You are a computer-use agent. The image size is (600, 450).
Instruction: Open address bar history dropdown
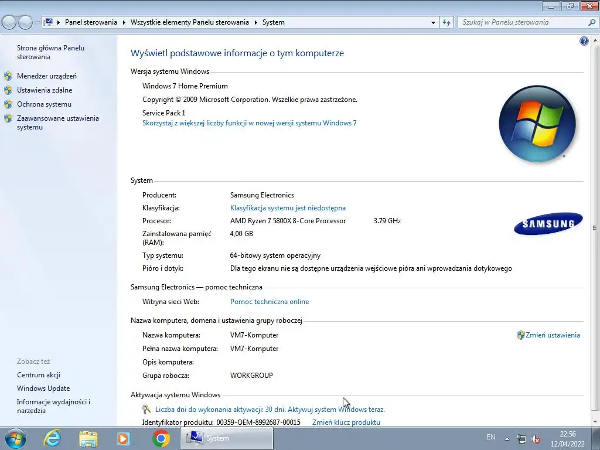coord(433,23)
